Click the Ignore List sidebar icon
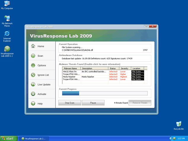 33,75
